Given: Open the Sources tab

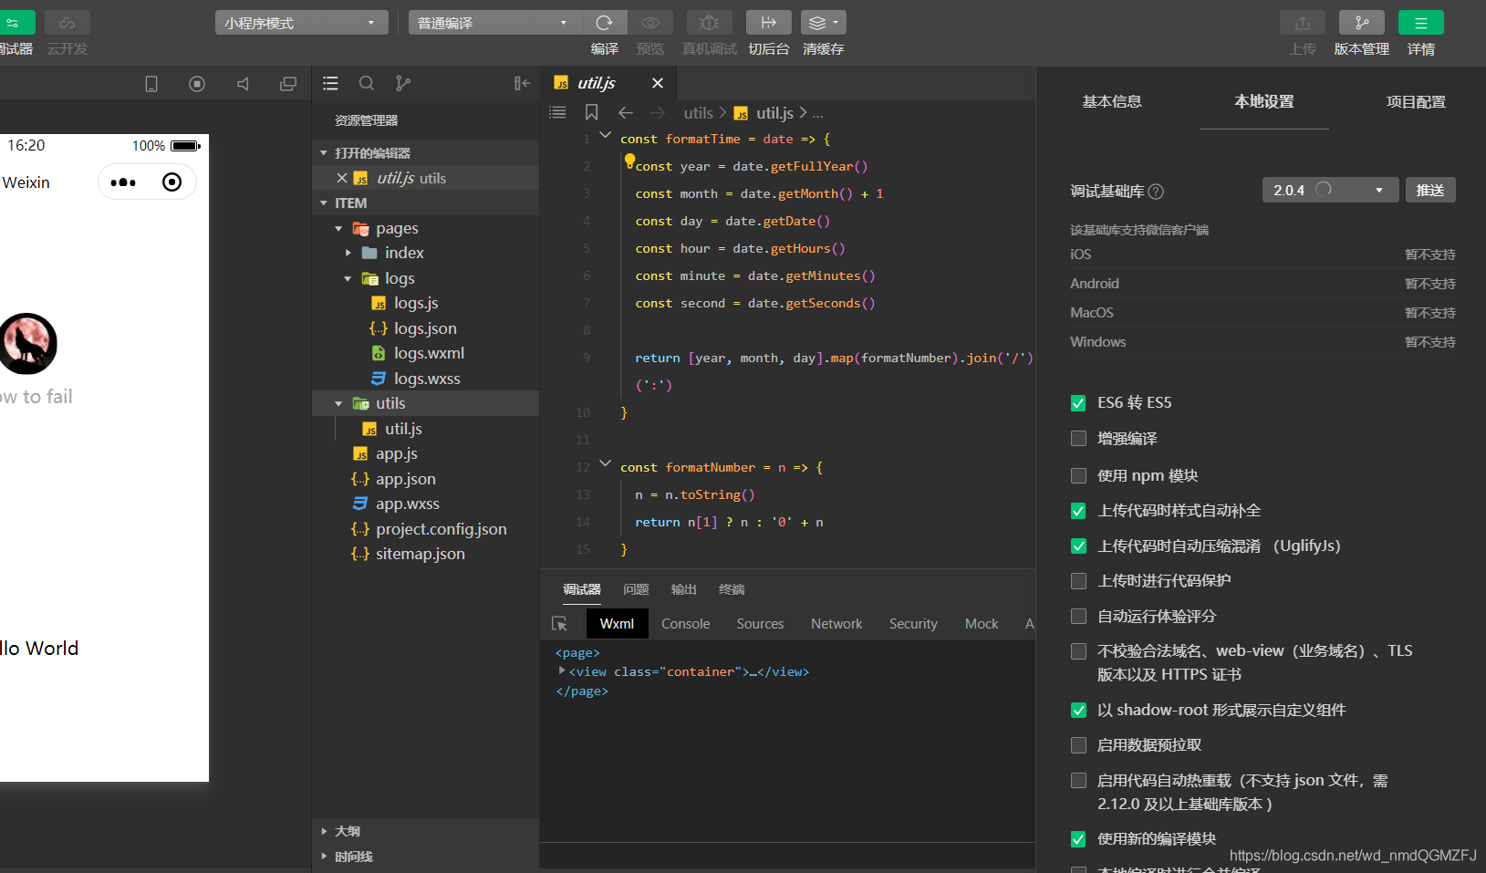Looking at the screenshot, I should [760, 624].
